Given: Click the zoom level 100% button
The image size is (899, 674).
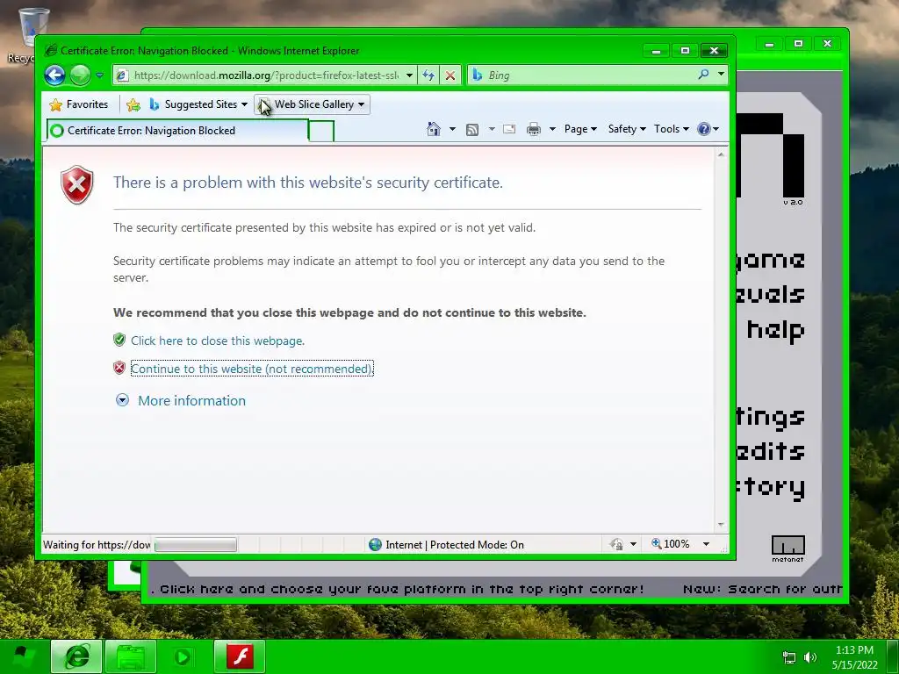Looking at the screenshot, I should (x=670, y=544).
